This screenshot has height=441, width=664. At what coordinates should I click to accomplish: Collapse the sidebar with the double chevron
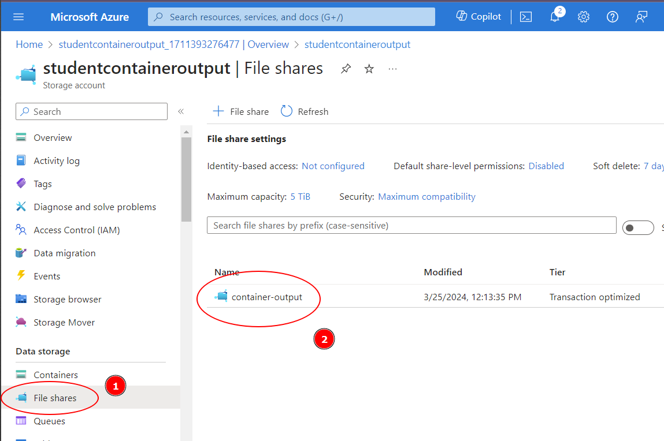[x=181, y=111]
